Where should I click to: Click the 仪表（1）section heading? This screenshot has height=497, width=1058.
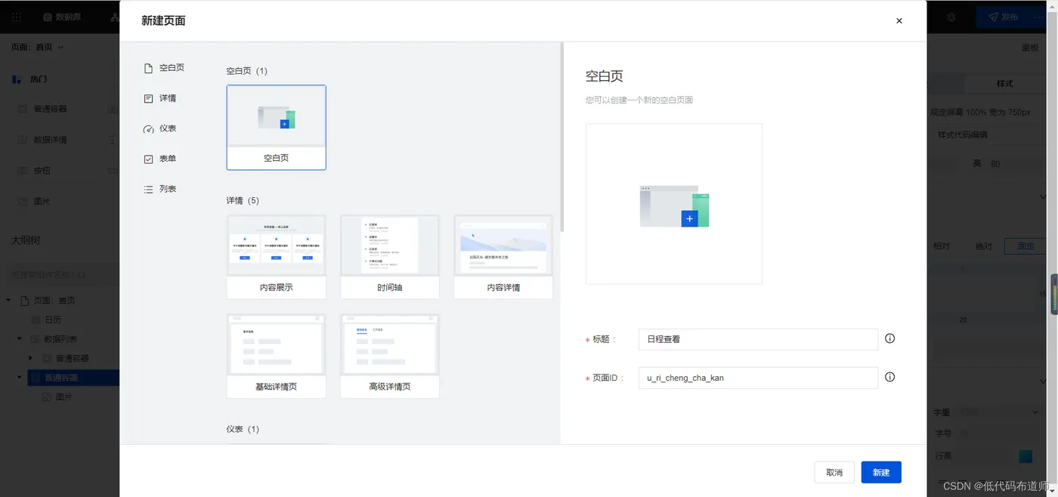243,429
